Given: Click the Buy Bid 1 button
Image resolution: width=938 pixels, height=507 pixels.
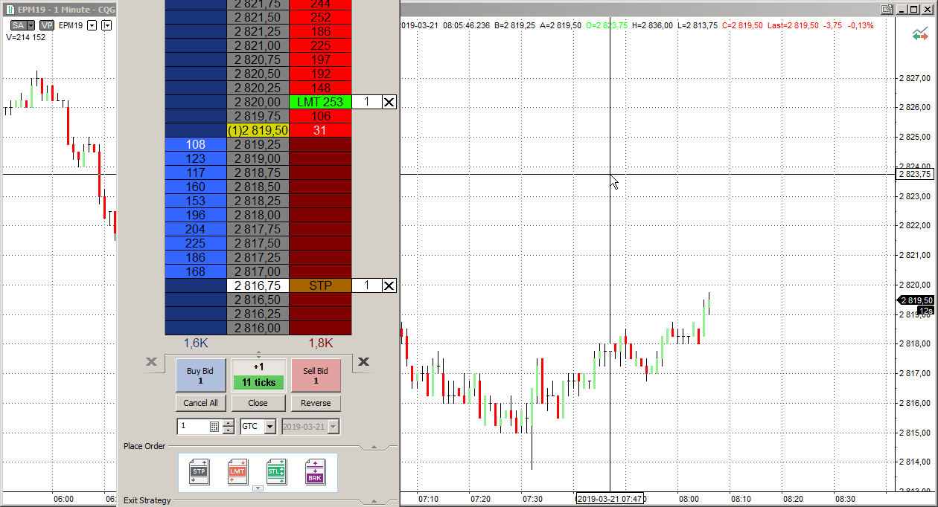Looking at the screenshot, I should [200, 375].
